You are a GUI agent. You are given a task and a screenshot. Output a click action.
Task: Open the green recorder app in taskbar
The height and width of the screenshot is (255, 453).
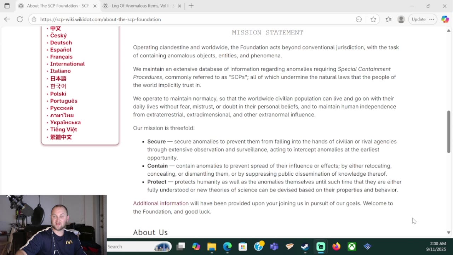pyautogui.click(x=321, y=246)
